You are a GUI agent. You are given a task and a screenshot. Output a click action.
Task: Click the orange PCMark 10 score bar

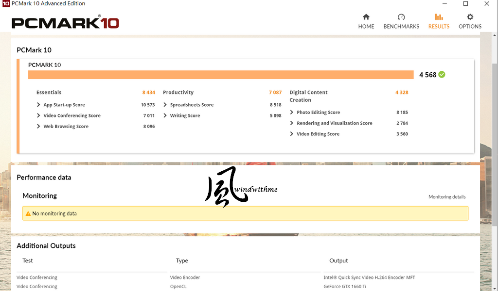[221, 75]
